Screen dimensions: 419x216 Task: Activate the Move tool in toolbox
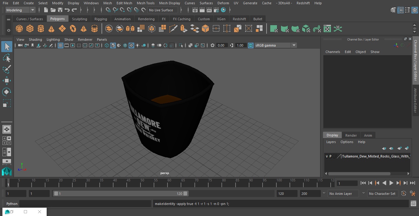tap(7, 81)
